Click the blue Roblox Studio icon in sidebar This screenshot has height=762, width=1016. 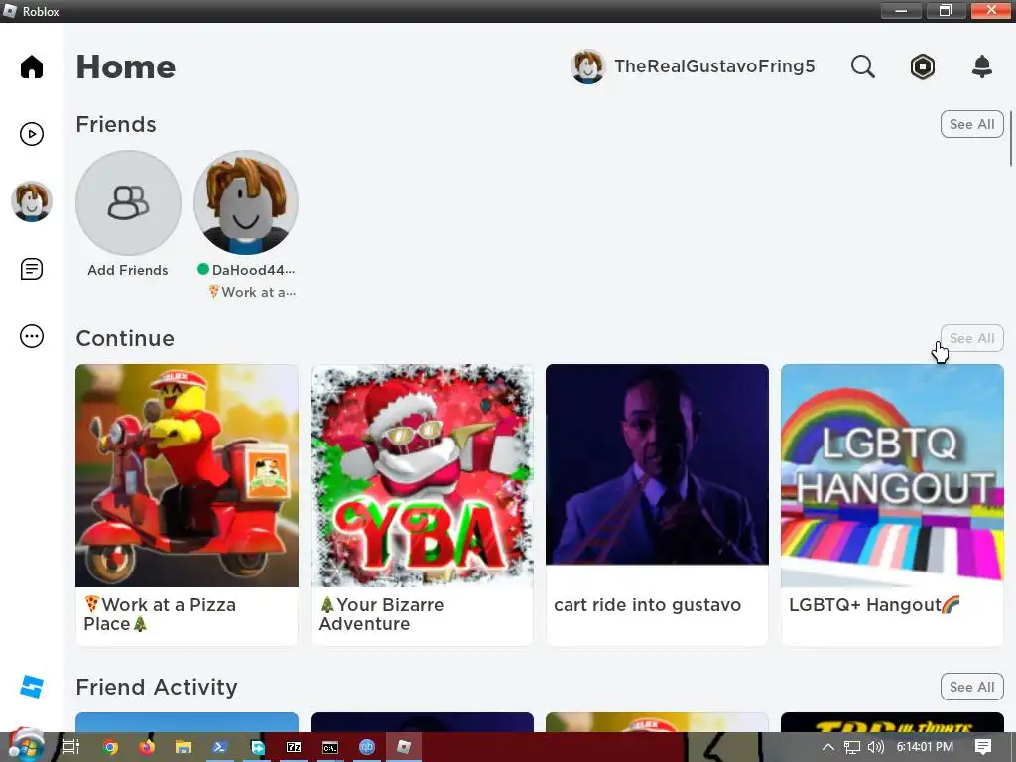[x=31, y=687]
